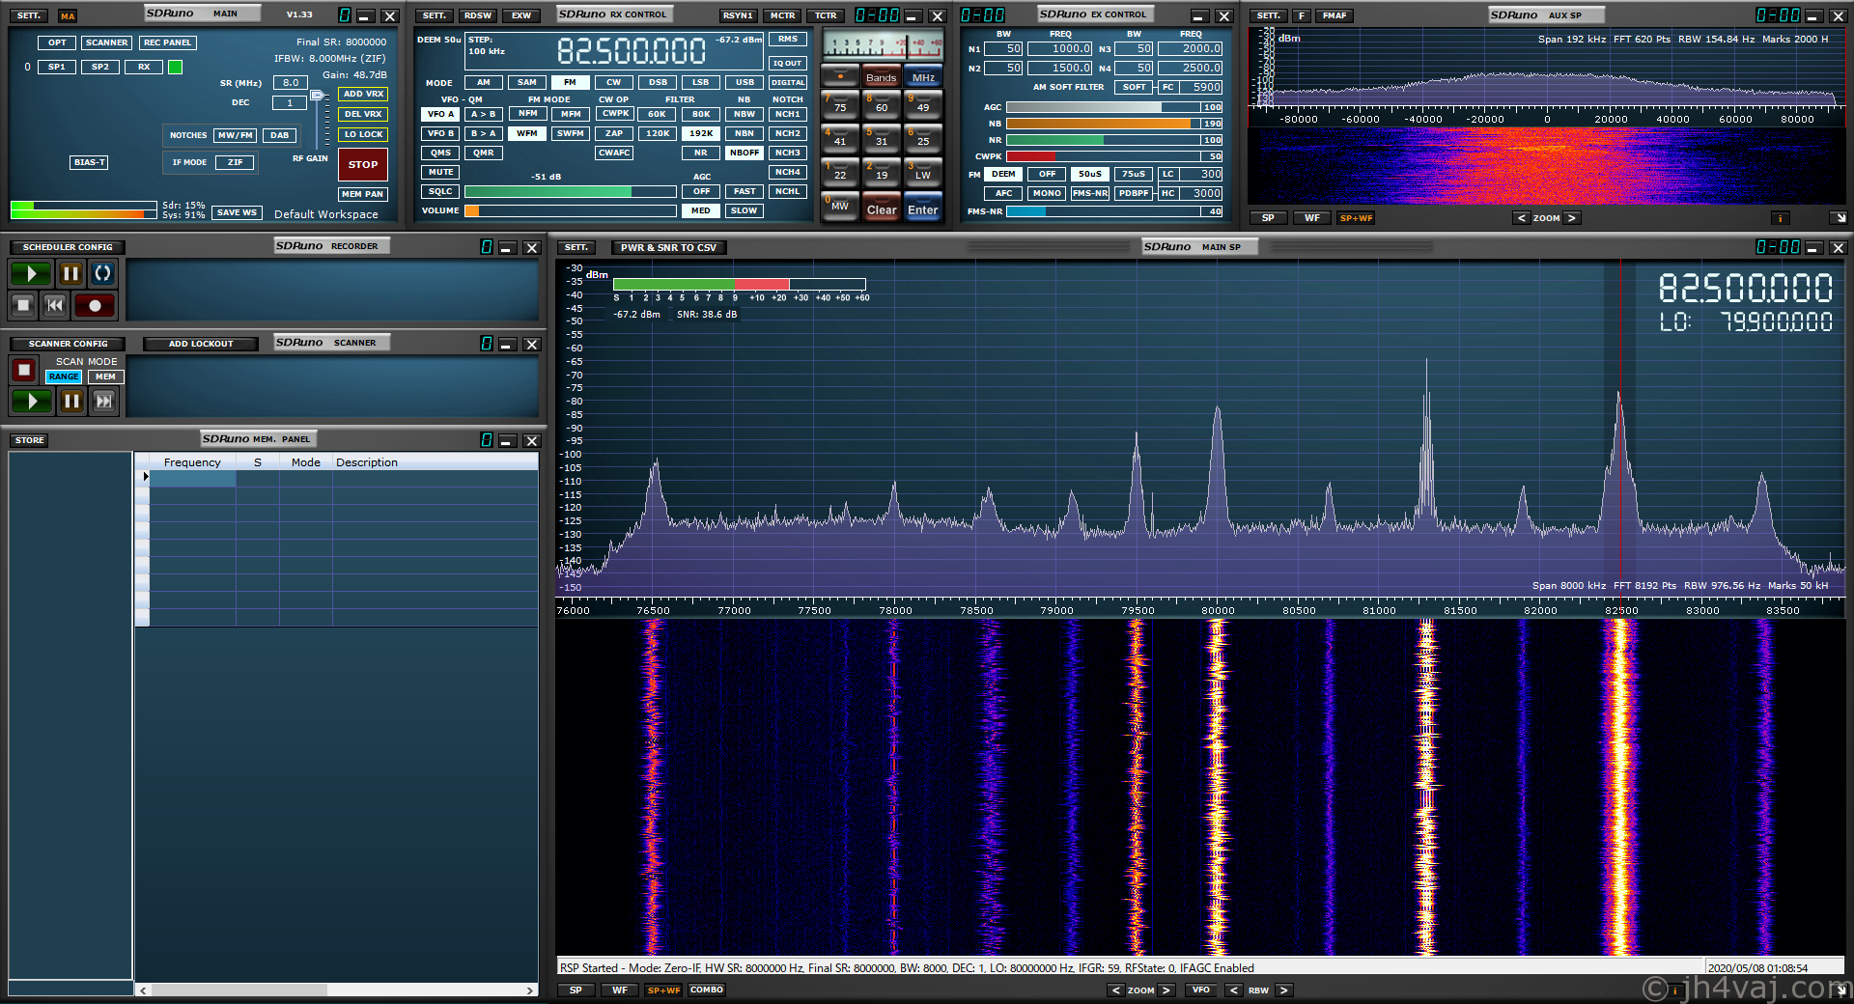The width and height of the screenshot is (1854, 1004).
Task: Increase RBW in Main SP
Action: (x=1283, y=990)
